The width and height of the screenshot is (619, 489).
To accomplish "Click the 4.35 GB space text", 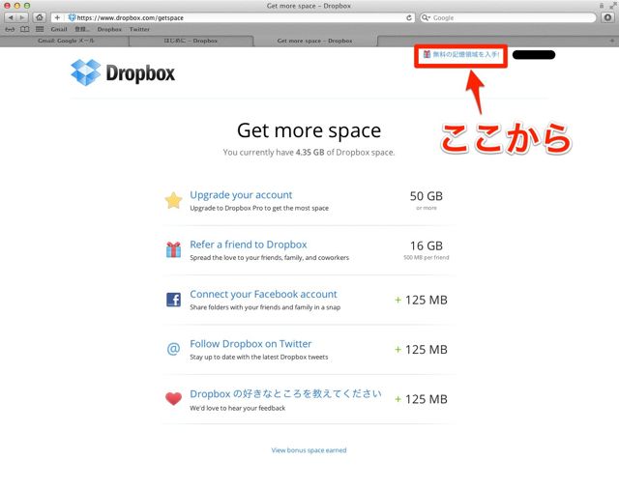I will (x=309, y=153).
